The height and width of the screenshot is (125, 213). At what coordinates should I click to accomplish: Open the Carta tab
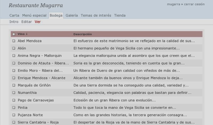click(x=14, y=15)
